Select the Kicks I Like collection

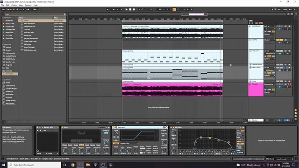click(9, 24)
